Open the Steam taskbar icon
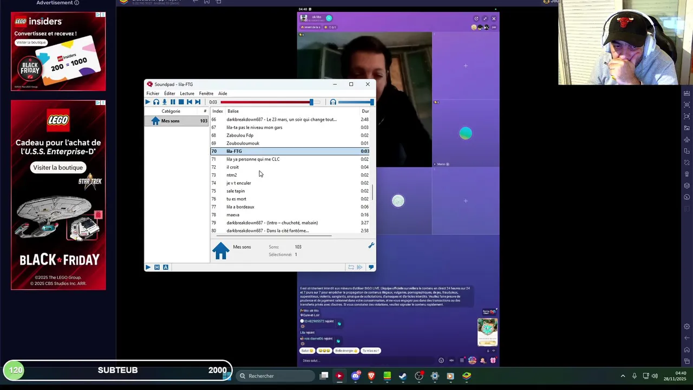 point(403,376)
